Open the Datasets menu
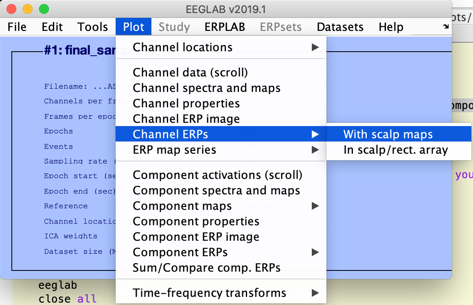The image size is (473, 305). pyautogui.click(x=340, y=27)
